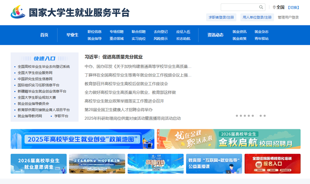The height and width of the screenshot is (184, 310).
Task: Open 中国研究生招生信息网 quick link
Action: coord(35,79)
